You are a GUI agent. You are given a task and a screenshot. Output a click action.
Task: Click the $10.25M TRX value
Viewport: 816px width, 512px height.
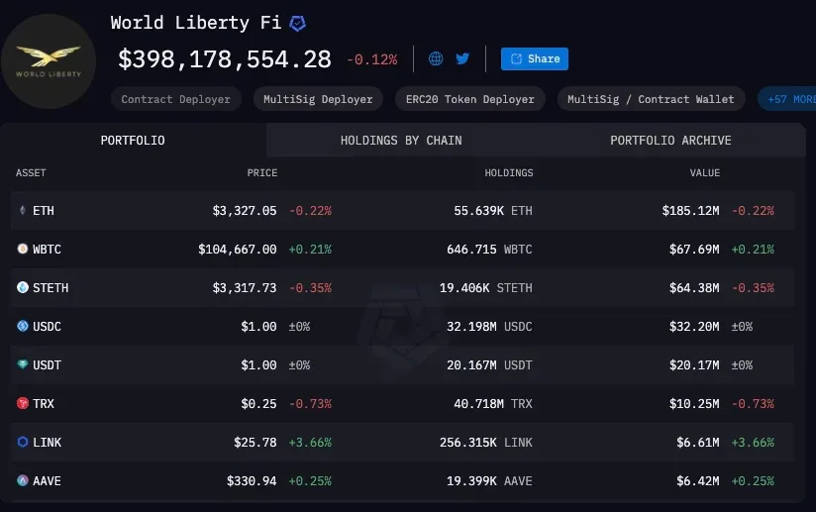694,404
